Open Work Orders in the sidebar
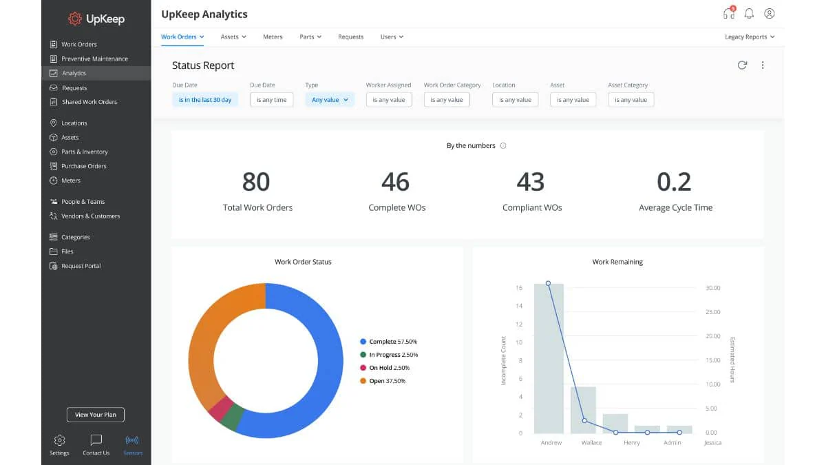 (79, 44)
